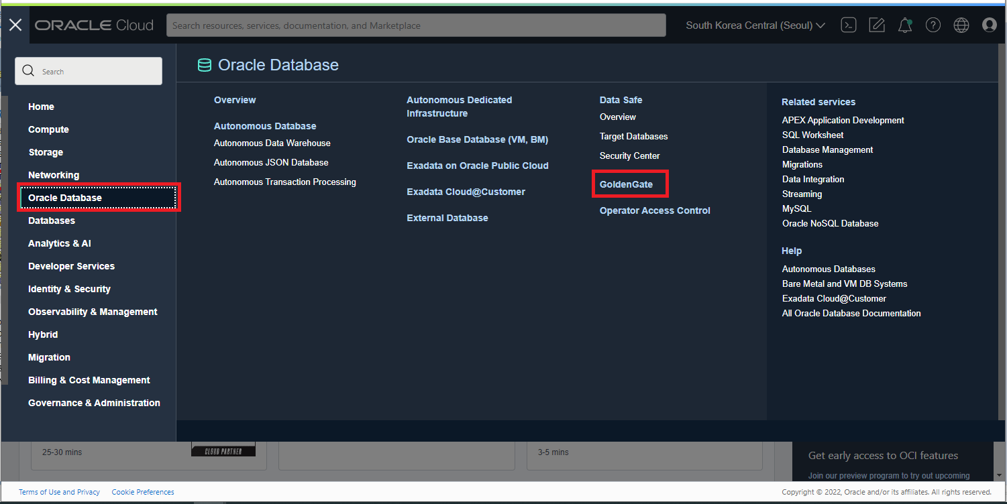Expand the South Korea Central (Seoul) region dropdown
Image resolution: width=1007 pixels, height=504 pixels.
click(x=755, y=25)
